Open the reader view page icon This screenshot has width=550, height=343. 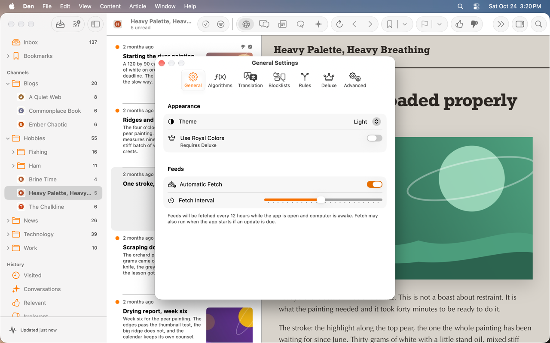coord(282,24)
